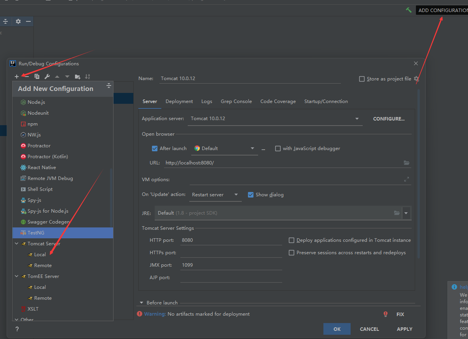Click the red bulb icon next to FIX
The image size is (468, 339).
pos(386,314)
